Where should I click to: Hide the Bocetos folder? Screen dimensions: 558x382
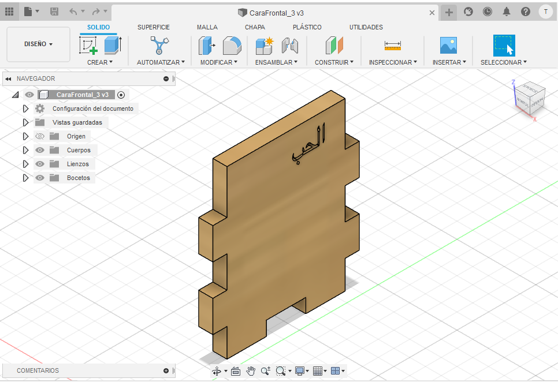click(40, 178)
